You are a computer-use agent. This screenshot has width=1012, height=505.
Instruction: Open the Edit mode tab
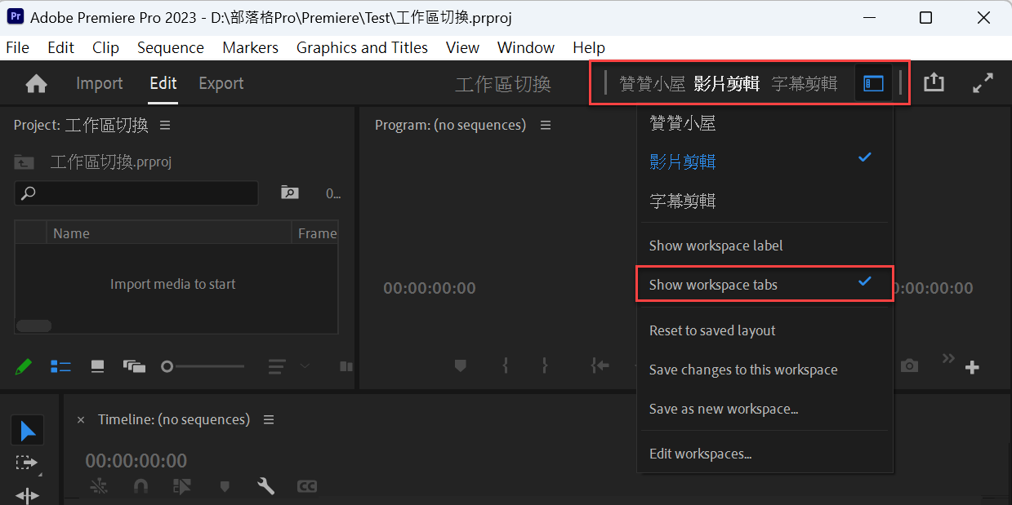tap(163, 83)
